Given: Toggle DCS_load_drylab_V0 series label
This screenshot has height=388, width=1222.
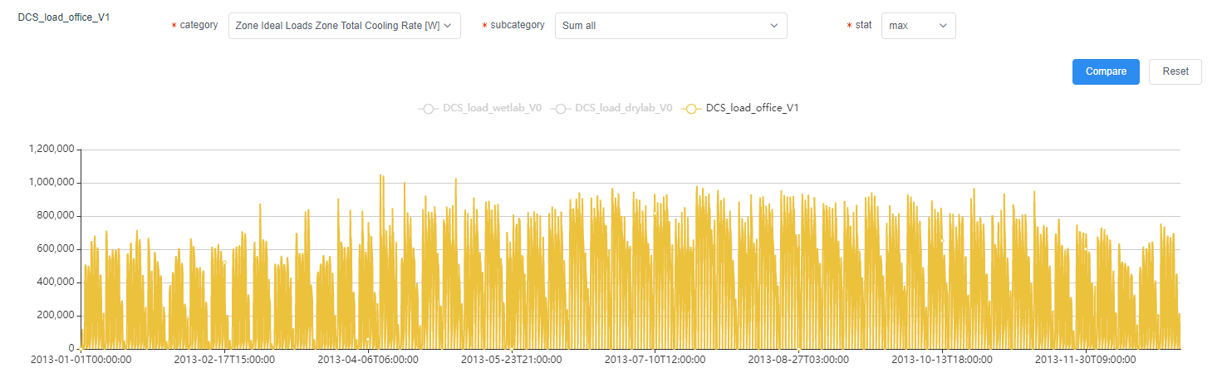Looking at the screenshot, I should tap(624, 108).
